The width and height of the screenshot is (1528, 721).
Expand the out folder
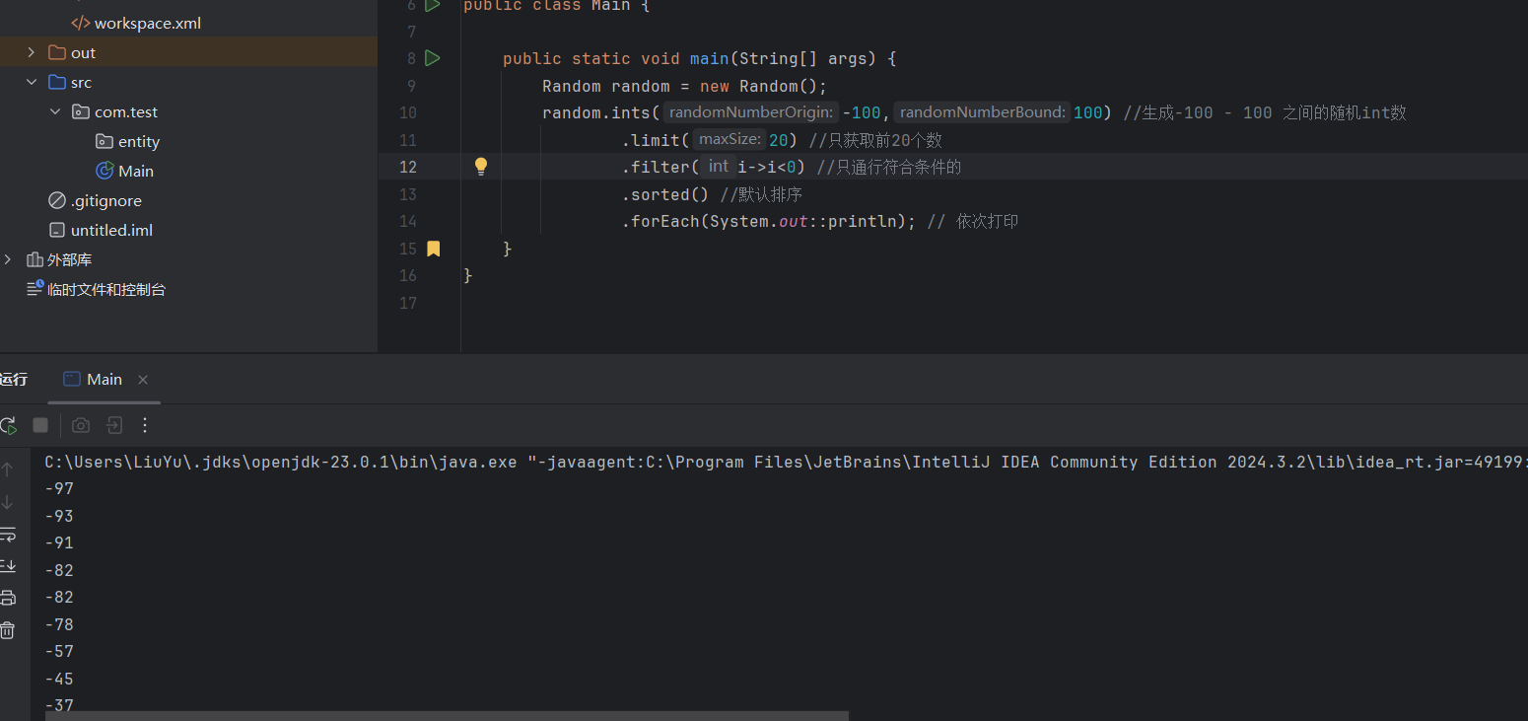tap(30, 51)
